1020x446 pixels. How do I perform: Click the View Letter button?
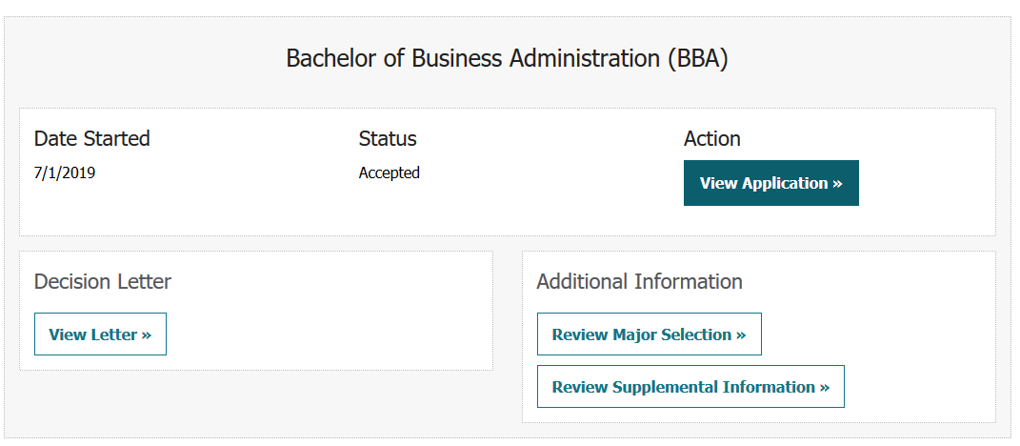coord(100,334)
